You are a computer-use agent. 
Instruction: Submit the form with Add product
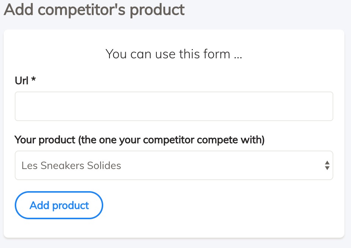click(59, 205)
